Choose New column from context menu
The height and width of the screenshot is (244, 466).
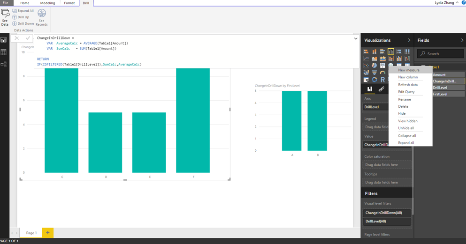(411, 77)
